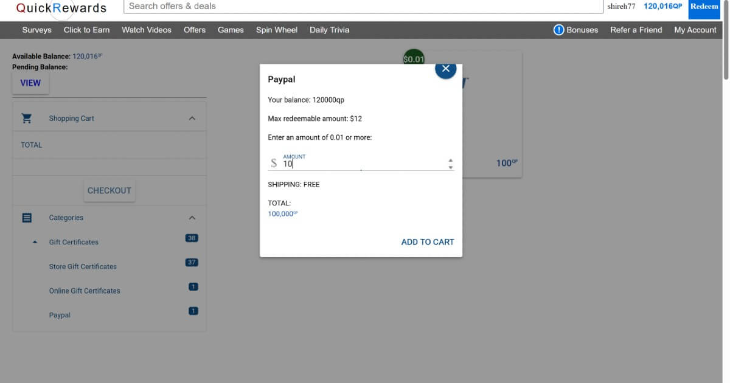Screen dimensions: 730x383
Task: Collapse the Categories section
Action: (193, 217)
